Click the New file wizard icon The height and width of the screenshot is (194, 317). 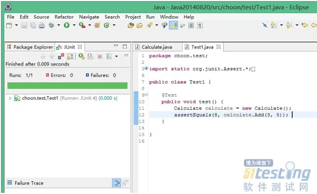point(9,25)
